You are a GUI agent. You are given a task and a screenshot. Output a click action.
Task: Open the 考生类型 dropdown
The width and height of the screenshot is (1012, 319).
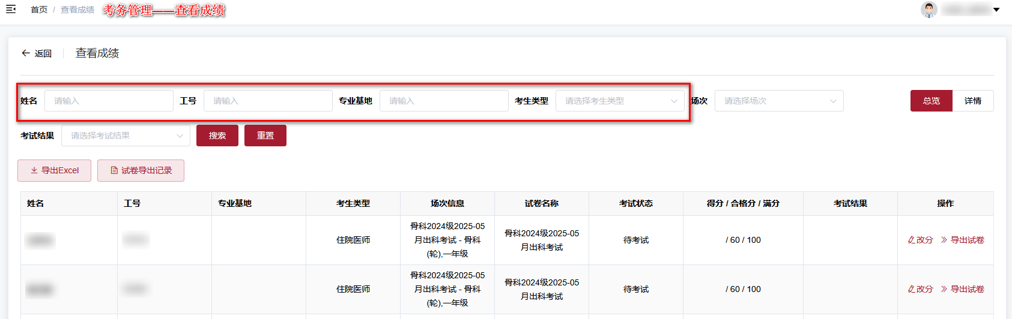coord(620,101)
